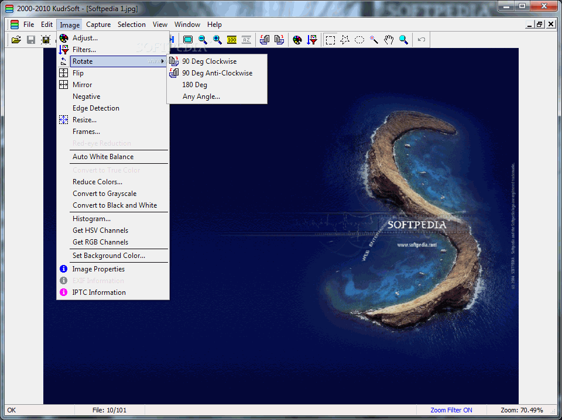
Task: Click the Undo arrow toolbar icon
Action: click(421, 40)
